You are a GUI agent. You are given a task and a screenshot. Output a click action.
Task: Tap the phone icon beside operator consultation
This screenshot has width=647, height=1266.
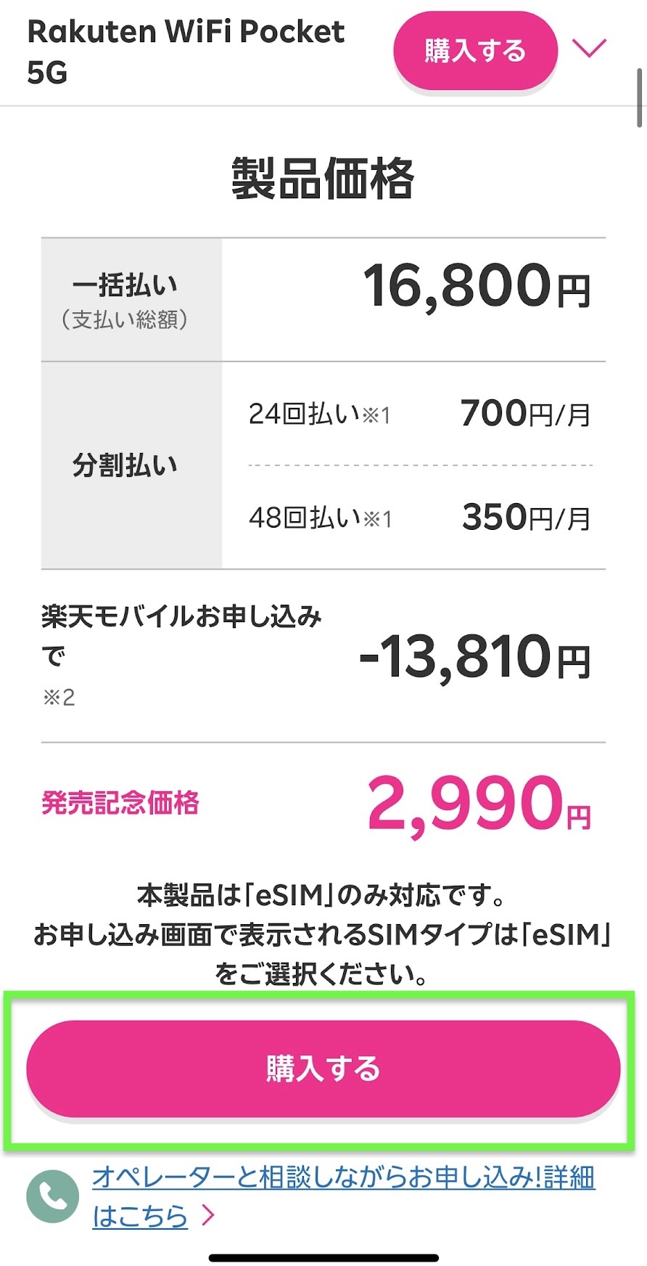tap(52, 1196)
